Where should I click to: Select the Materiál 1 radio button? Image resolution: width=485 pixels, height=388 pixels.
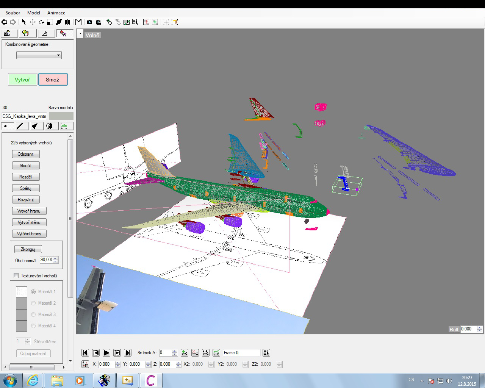[x=33, y=292]
